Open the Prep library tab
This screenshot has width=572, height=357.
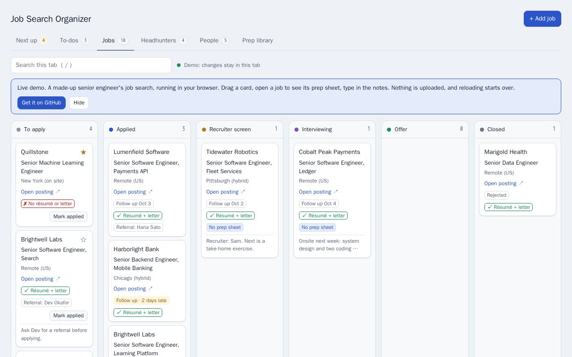point(257,41)
